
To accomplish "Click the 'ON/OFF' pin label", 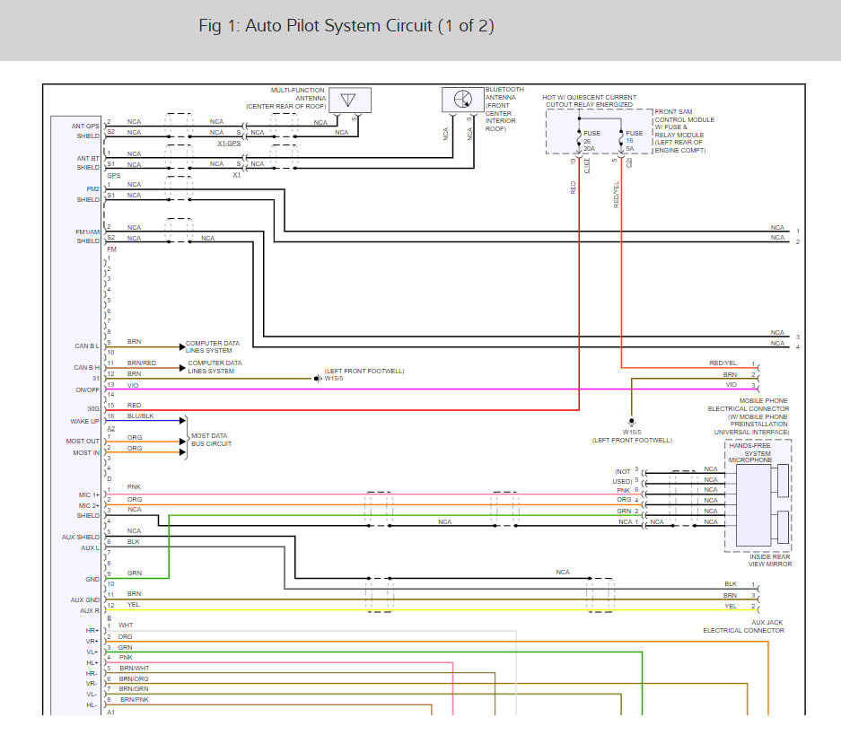I will click(x=87, y=390).
